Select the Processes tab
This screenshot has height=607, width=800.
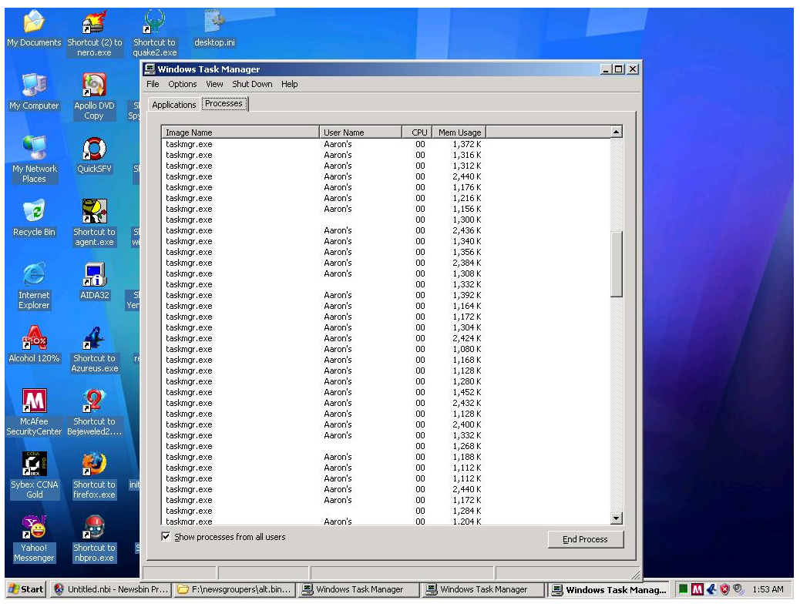point(224,103)
